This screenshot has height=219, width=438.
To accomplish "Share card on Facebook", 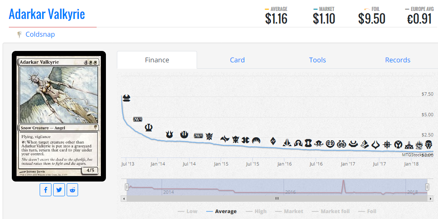I will [x=46, y=190].
